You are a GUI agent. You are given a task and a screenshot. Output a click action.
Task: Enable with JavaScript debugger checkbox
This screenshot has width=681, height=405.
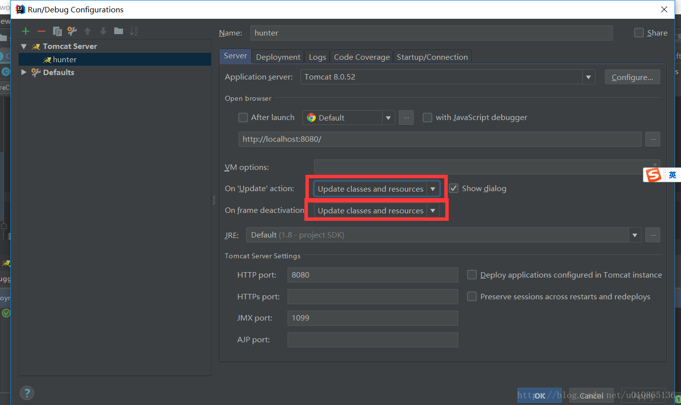427,118
